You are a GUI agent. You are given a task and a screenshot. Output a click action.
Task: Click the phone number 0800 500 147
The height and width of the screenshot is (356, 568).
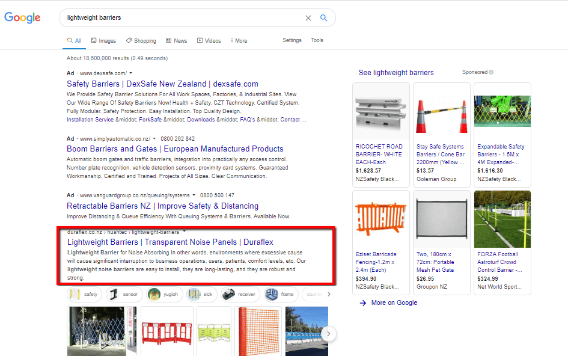pyautogui.click(x=217, y=195)
